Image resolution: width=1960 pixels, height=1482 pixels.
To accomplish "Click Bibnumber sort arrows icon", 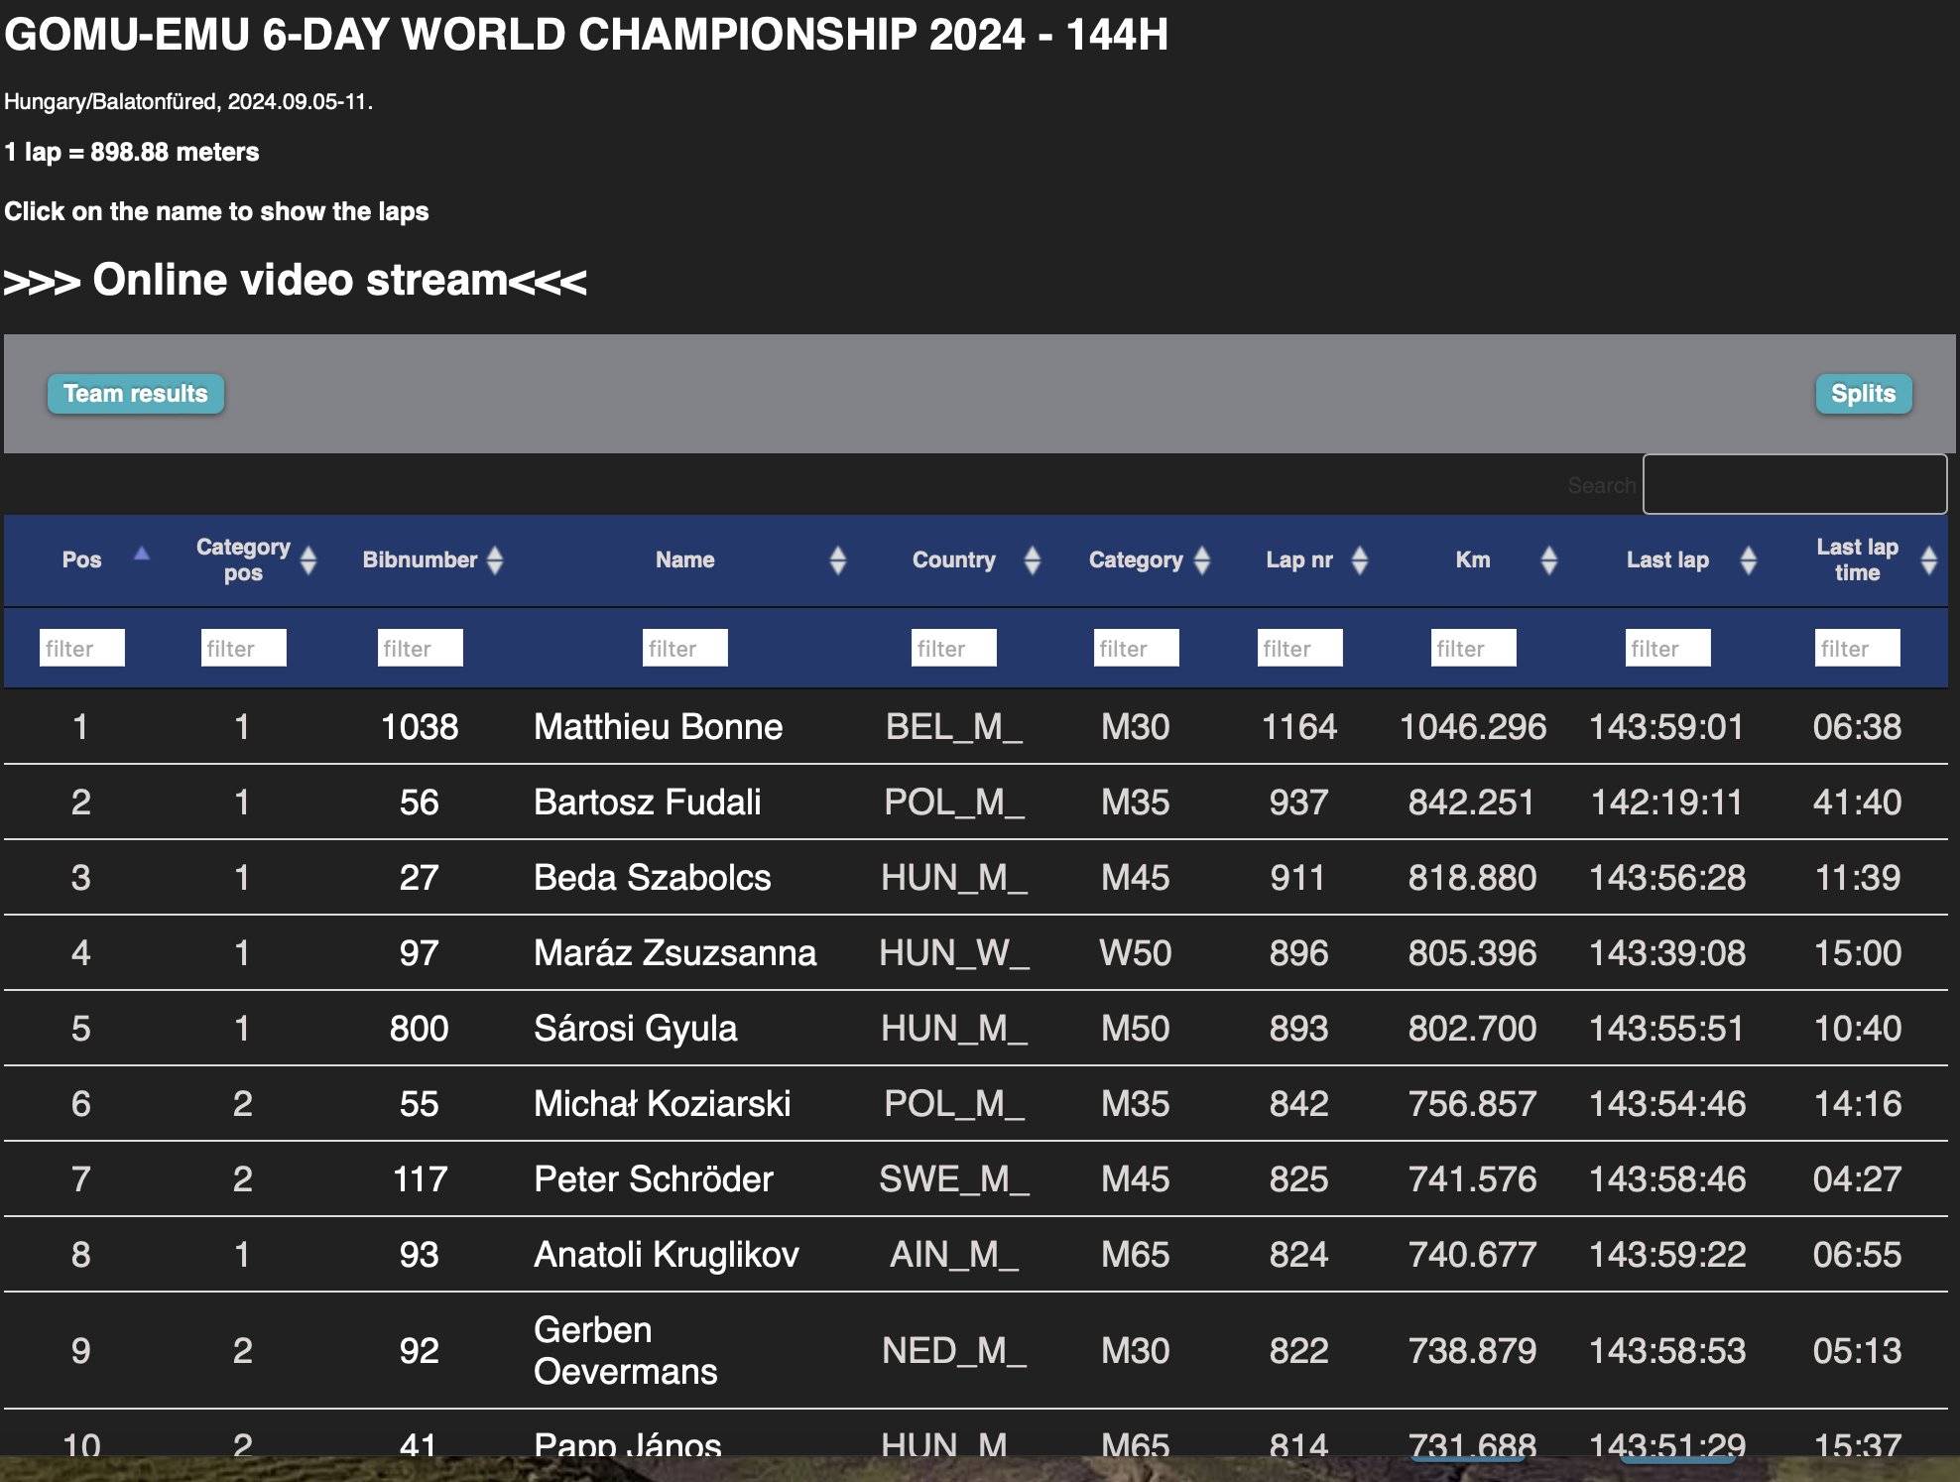I will click(495, 560).
